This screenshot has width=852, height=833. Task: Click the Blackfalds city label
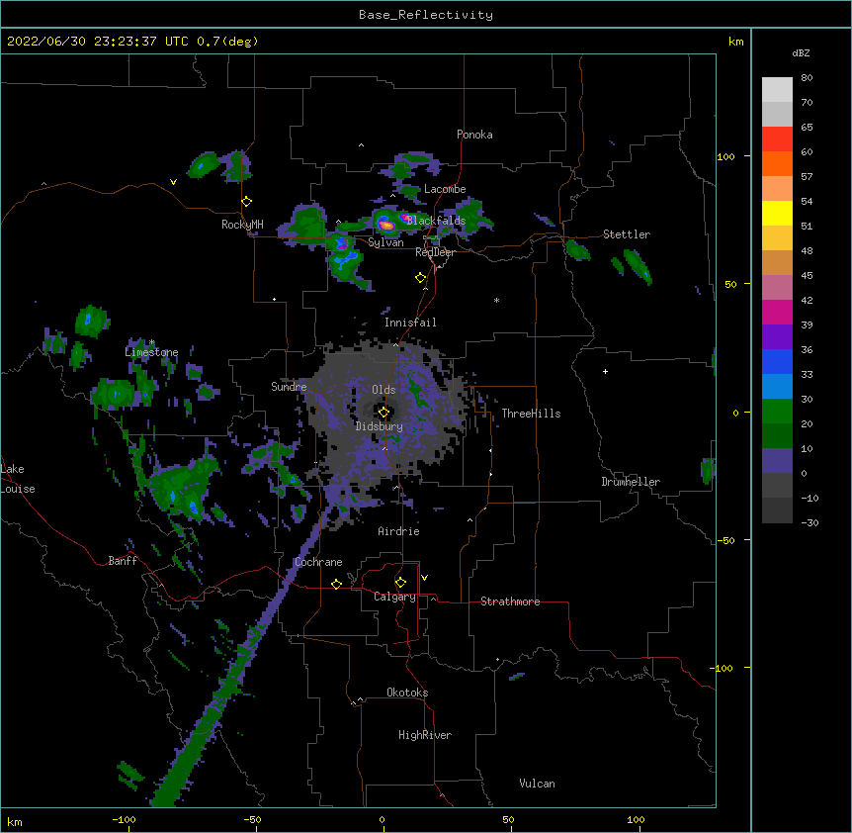coord(436,221)
